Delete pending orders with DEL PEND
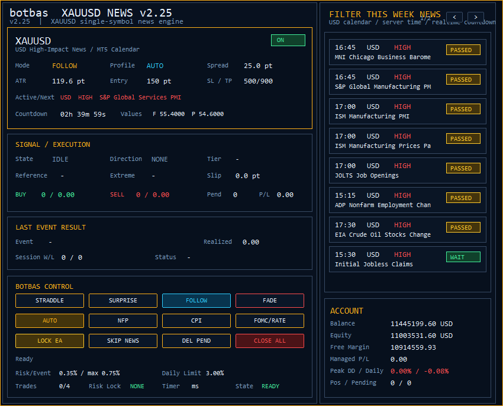The height and width of the screenshot is (406, 503). coord(196,340)
